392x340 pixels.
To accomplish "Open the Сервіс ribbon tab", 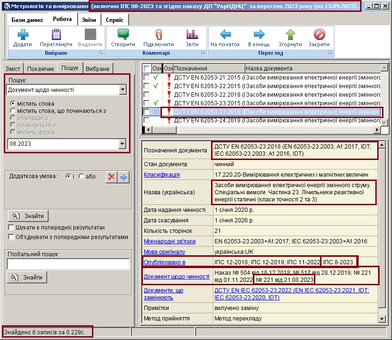I will tap(114, 20).
